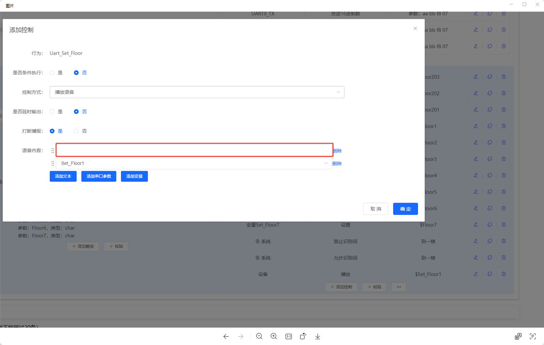Image resolution: width=544 pixels, height=345 pixels.
Task: Click the drag handle beside Set_Floor1
Action: pyautogui.click(x=53, y=163)
